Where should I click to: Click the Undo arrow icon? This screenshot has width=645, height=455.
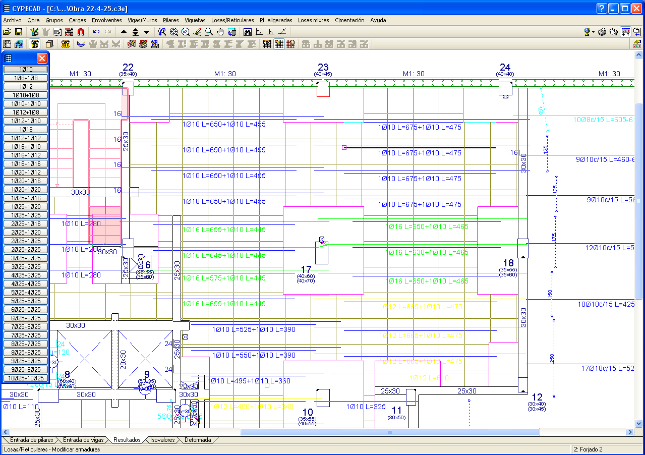(96, 32)
